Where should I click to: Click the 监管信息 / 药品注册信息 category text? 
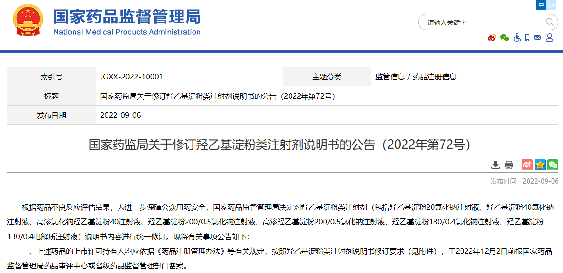coord(416,77)
